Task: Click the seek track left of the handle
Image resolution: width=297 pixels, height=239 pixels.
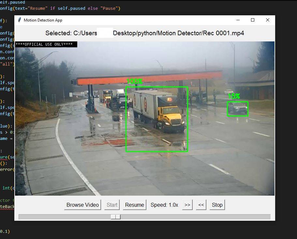Action: coord(65,217)
